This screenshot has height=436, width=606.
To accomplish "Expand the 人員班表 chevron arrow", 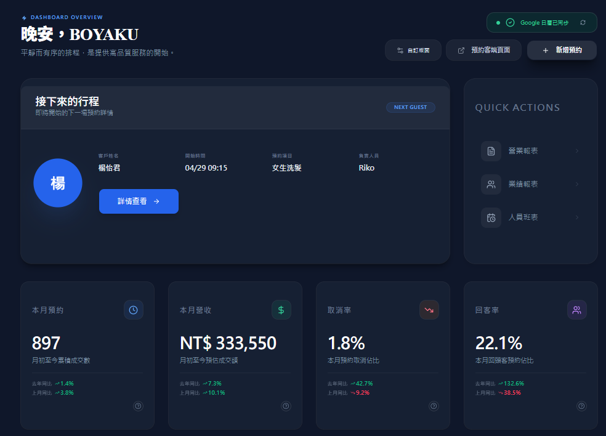I will pos(577,217).
